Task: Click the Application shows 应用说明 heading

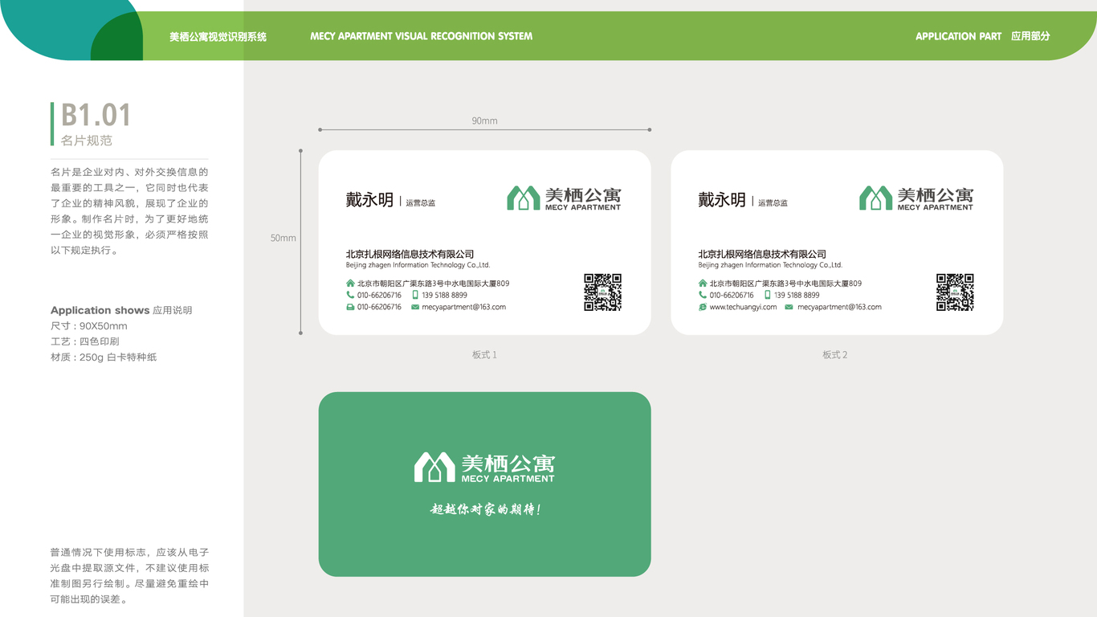Action: [121, 310]
